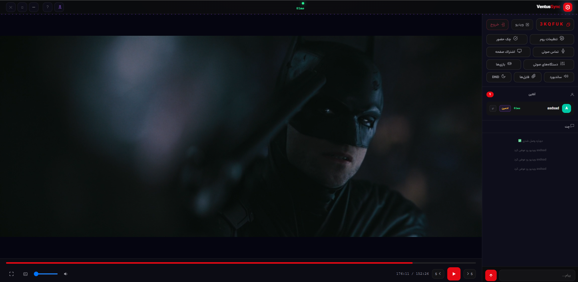Image resolution: width=578 pixels, height=282 pixels.
Task: Open help with the question mark button
Action: (x=47, y=7)
